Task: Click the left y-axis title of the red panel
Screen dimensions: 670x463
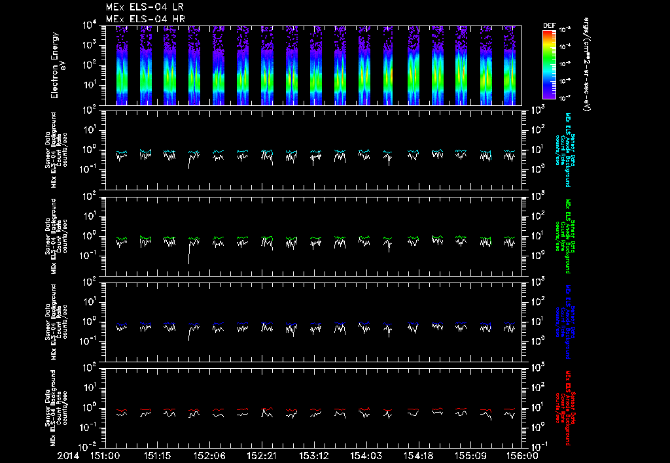Action: [56, 408]
